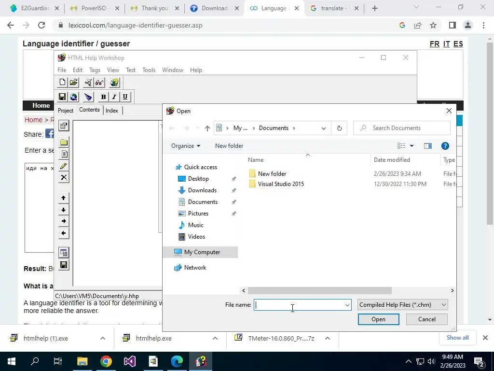The height and width of the screenshot is (371, 494).
Task: Click the horizontal scrollbar in file list
Action: coord(319,290)
